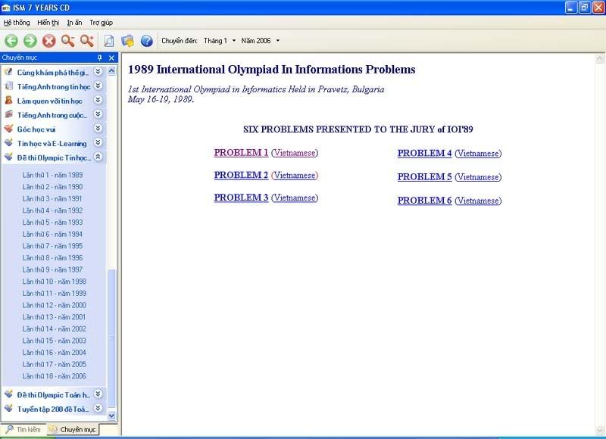This screenshot has height=439, width=606.
Task: Collapse the Đề thi Olympic Tin học section
Action: [x=98, y=157]
